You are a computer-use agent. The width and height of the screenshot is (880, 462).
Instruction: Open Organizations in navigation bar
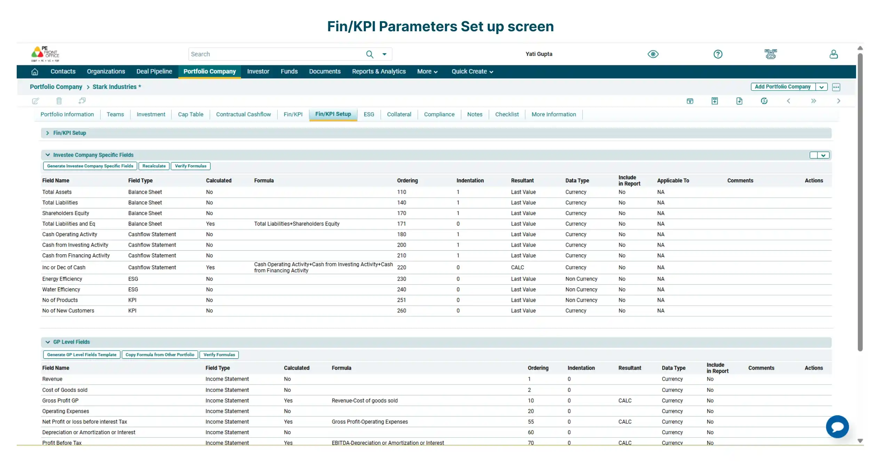pyautogui.click(x=106, y=72)
